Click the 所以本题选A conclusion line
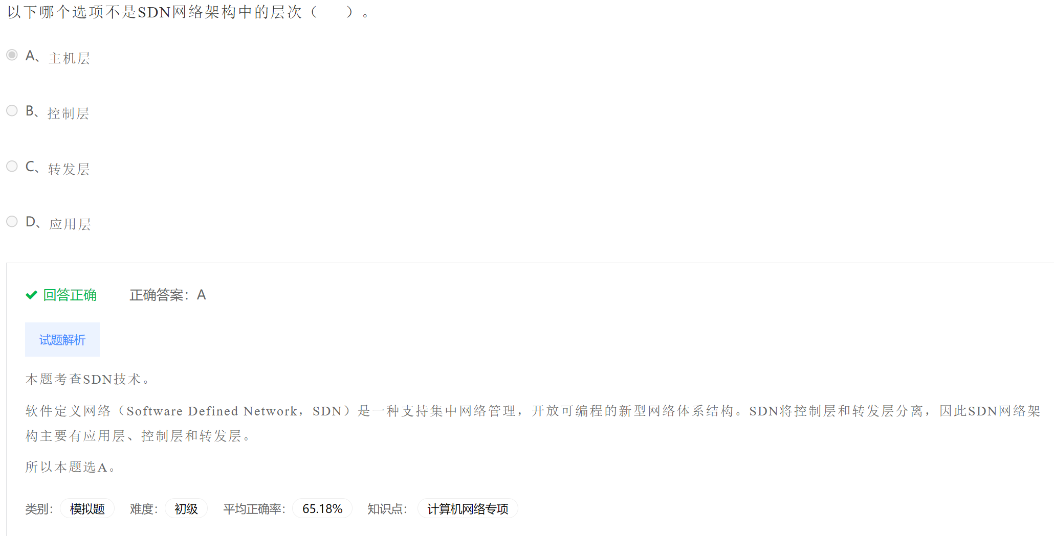The image size is (1054, 536). click(71, 467)
